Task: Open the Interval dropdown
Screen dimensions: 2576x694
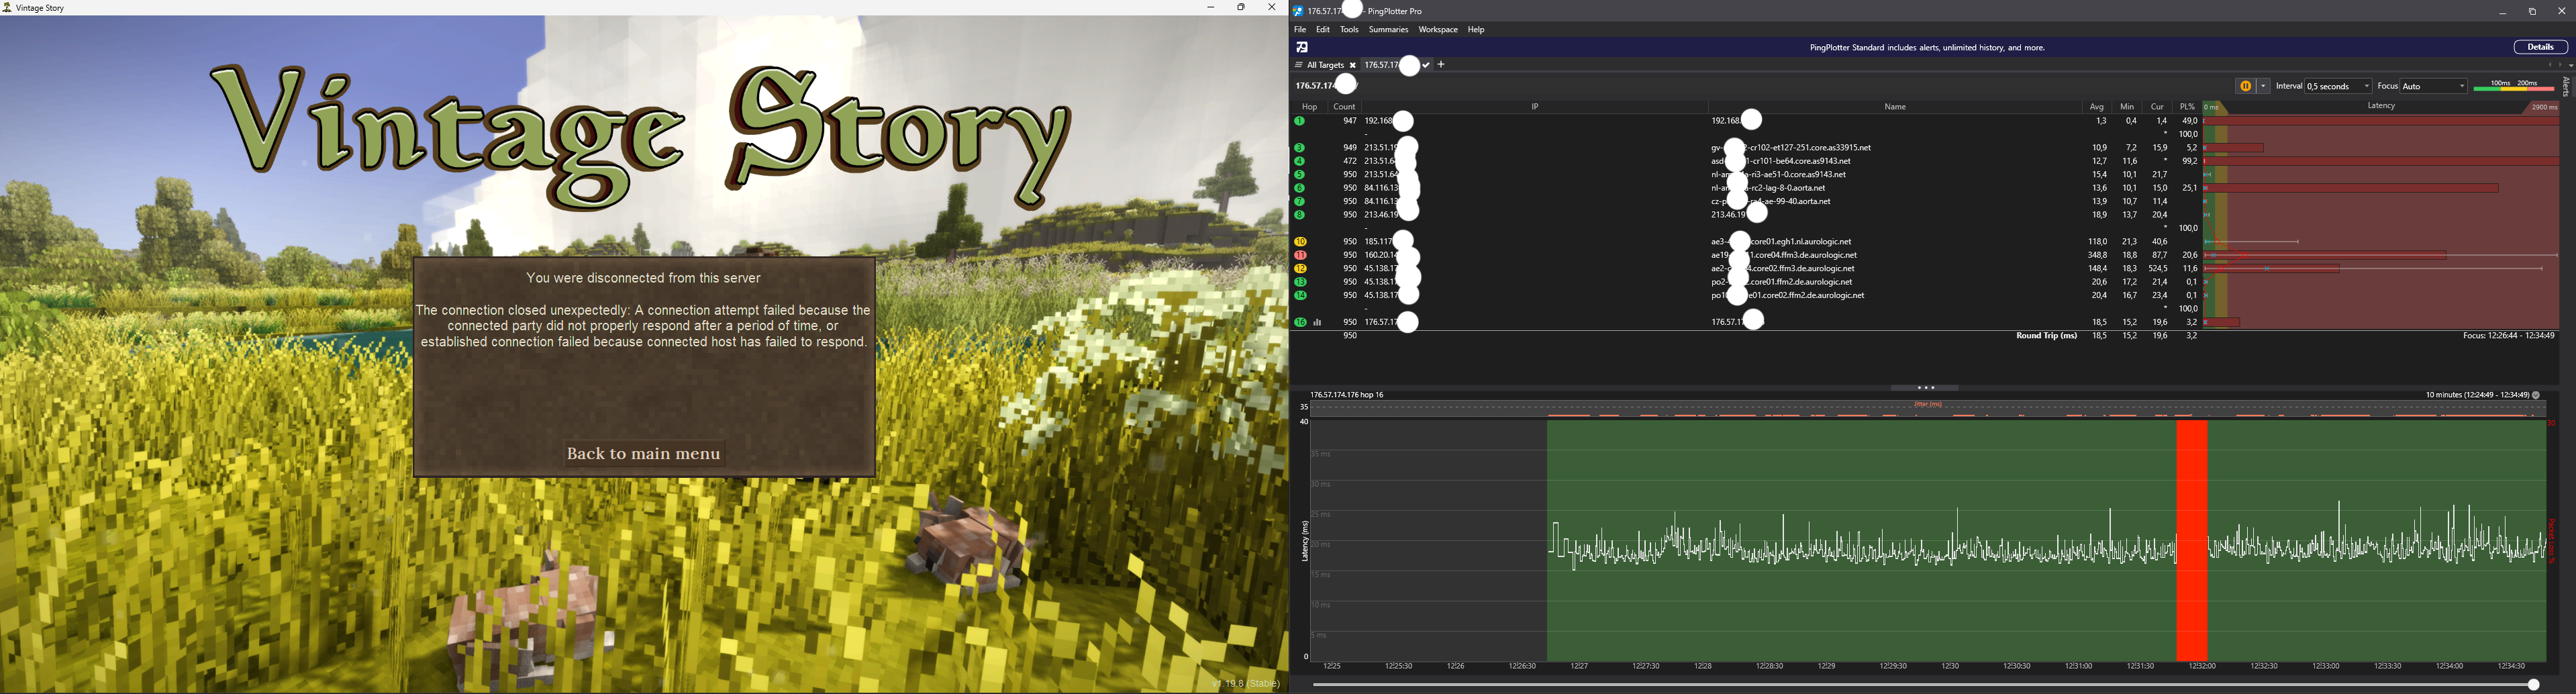Action: 2338,87
